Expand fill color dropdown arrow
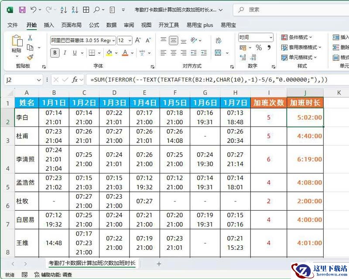Viewport: 349px width, 279px height. click(x=116, y=53)
